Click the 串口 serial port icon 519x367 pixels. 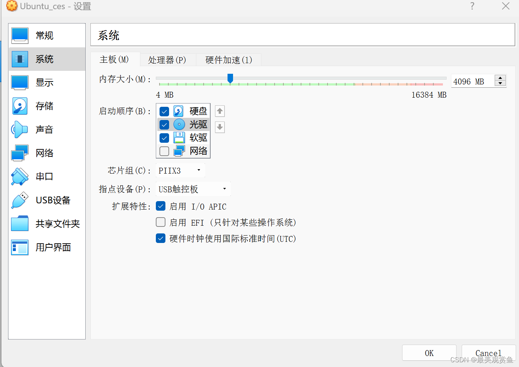click(x=20, y=177)
